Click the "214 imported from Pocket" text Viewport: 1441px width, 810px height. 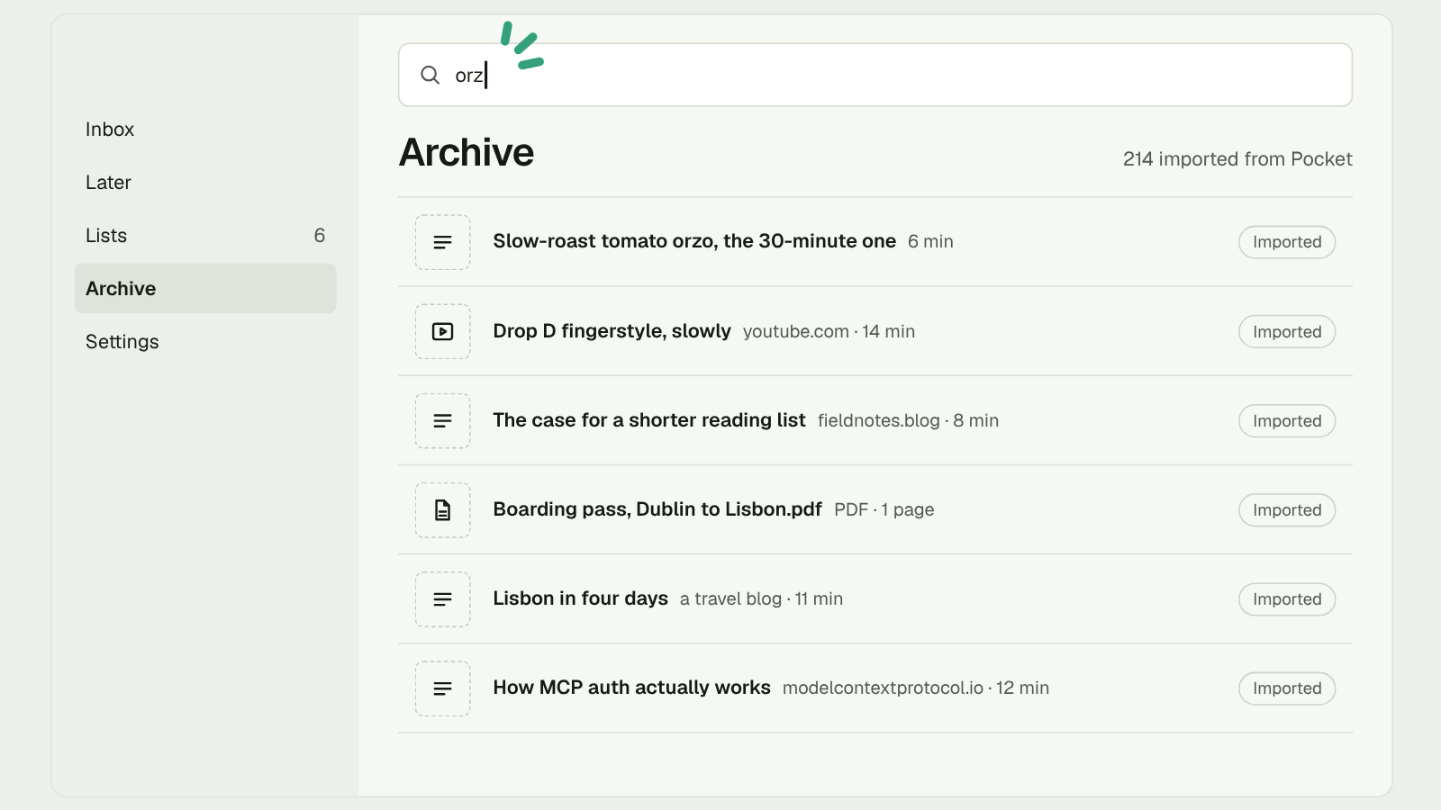click(1237, 159)
